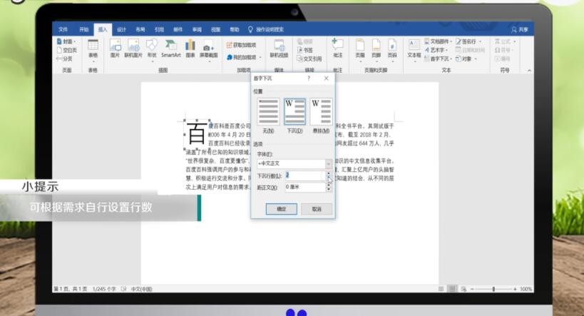Switch to the 设计 (Design) tab
Screen dimensions: 584x316
(121, 29)
